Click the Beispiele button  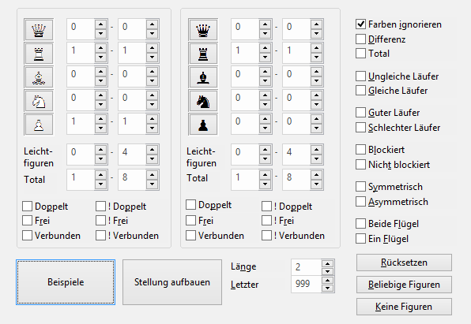tap(66, 282)
